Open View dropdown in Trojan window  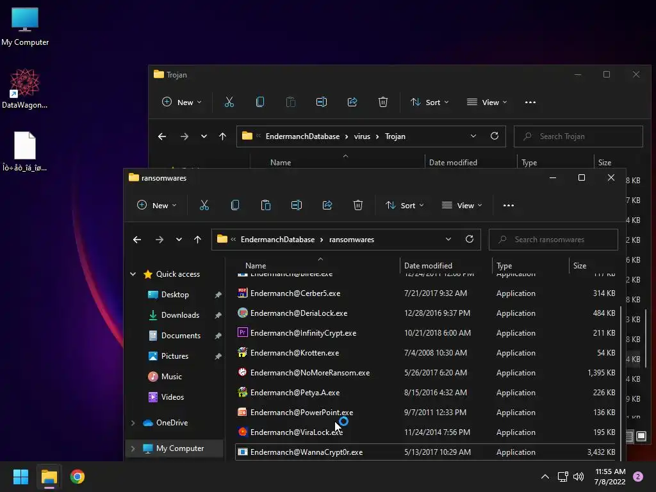[488, 102]
